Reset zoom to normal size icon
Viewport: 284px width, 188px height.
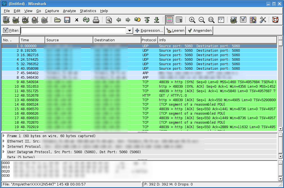211,20
